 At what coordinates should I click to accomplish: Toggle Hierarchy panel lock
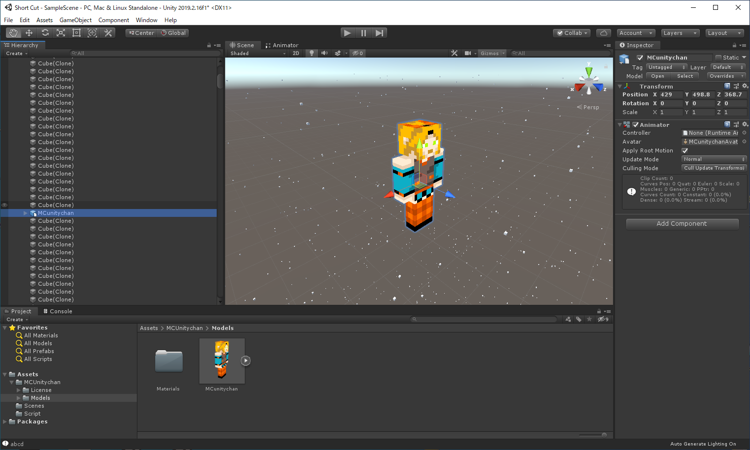click(x=209, y=45)
